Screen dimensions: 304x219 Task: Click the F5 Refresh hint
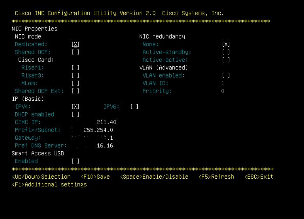click(x=216, y=177)
